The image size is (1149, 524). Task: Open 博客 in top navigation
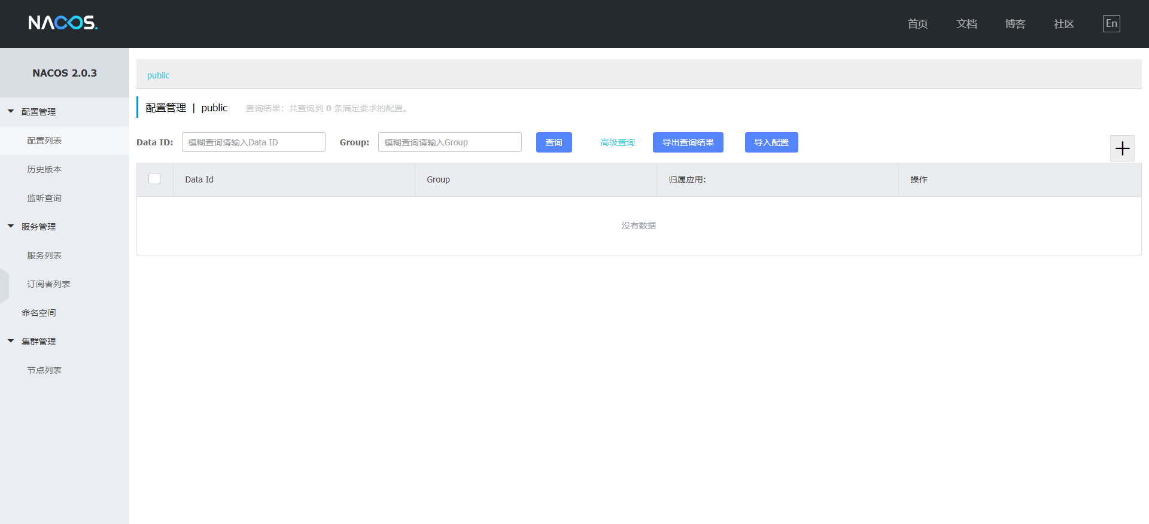(x=1015, y=24)
